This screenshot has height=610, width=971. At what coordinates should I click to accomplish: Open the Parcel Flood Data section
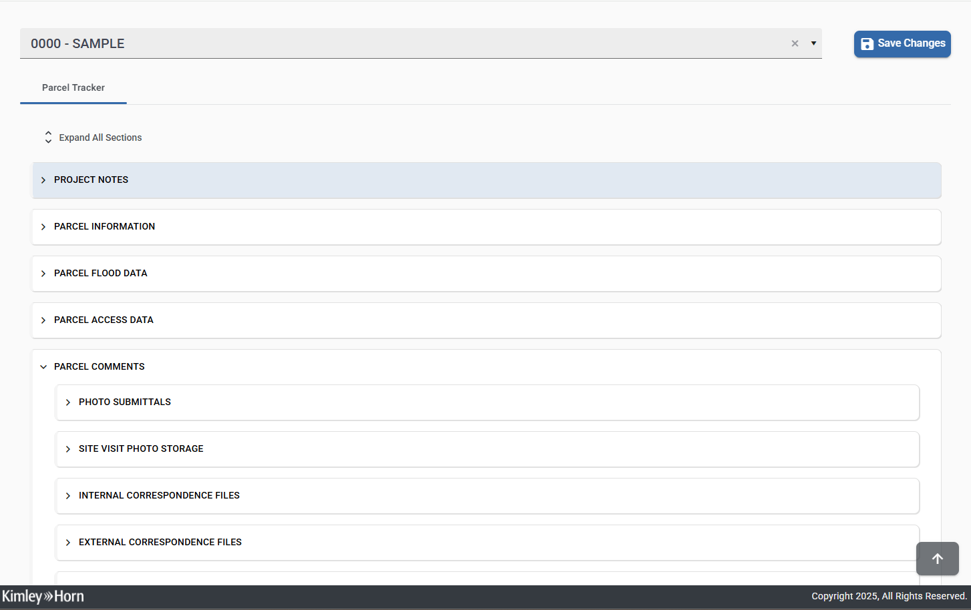pyautogui.click(x=101, y=274)
